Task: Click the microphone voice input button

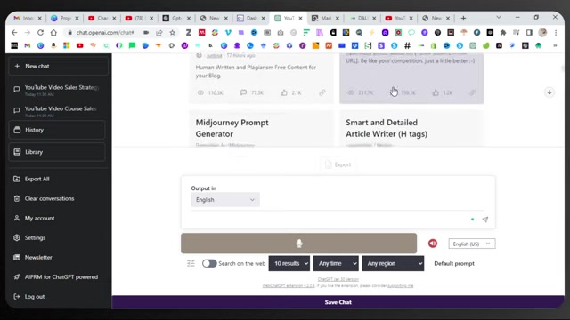Action: [x=299, y=243]
